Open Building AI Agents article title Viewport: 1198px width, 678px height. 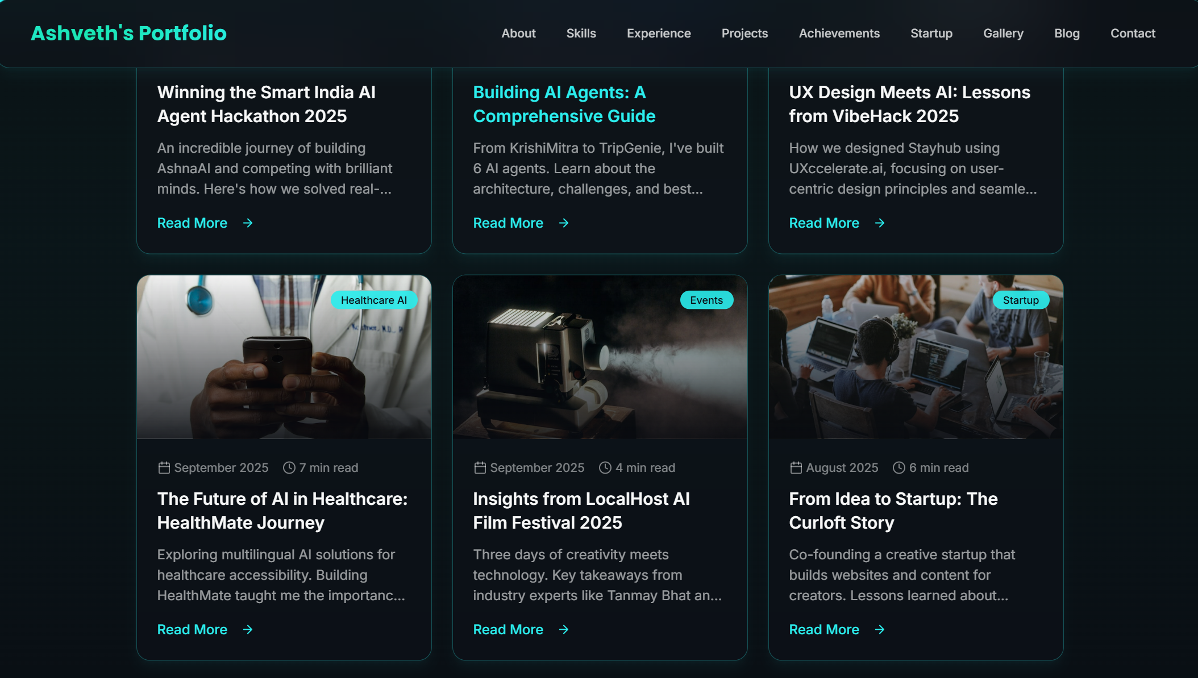[x=564, y=104]
